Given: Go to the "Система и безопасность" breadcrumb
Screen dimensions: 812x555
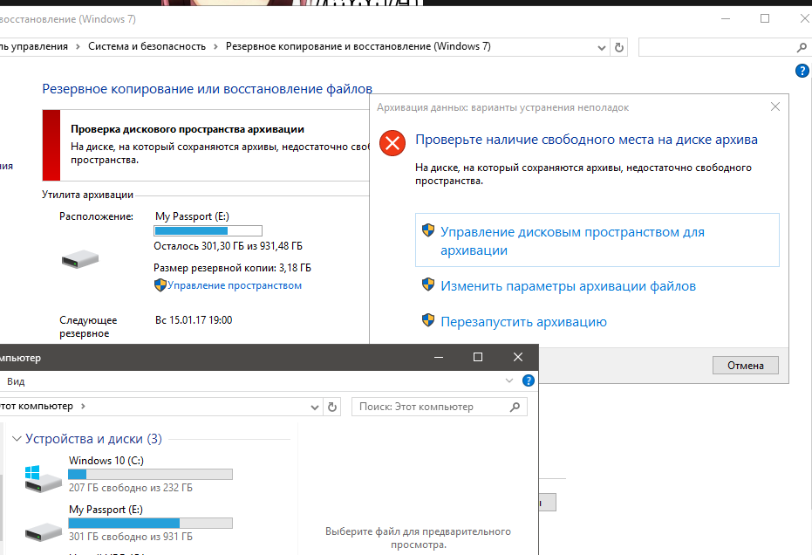Looking at the screenshot, I should pos(147,47).
